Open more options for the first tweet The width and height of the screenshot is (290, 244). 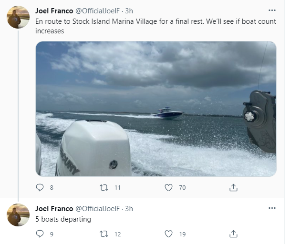pos(272,10)
